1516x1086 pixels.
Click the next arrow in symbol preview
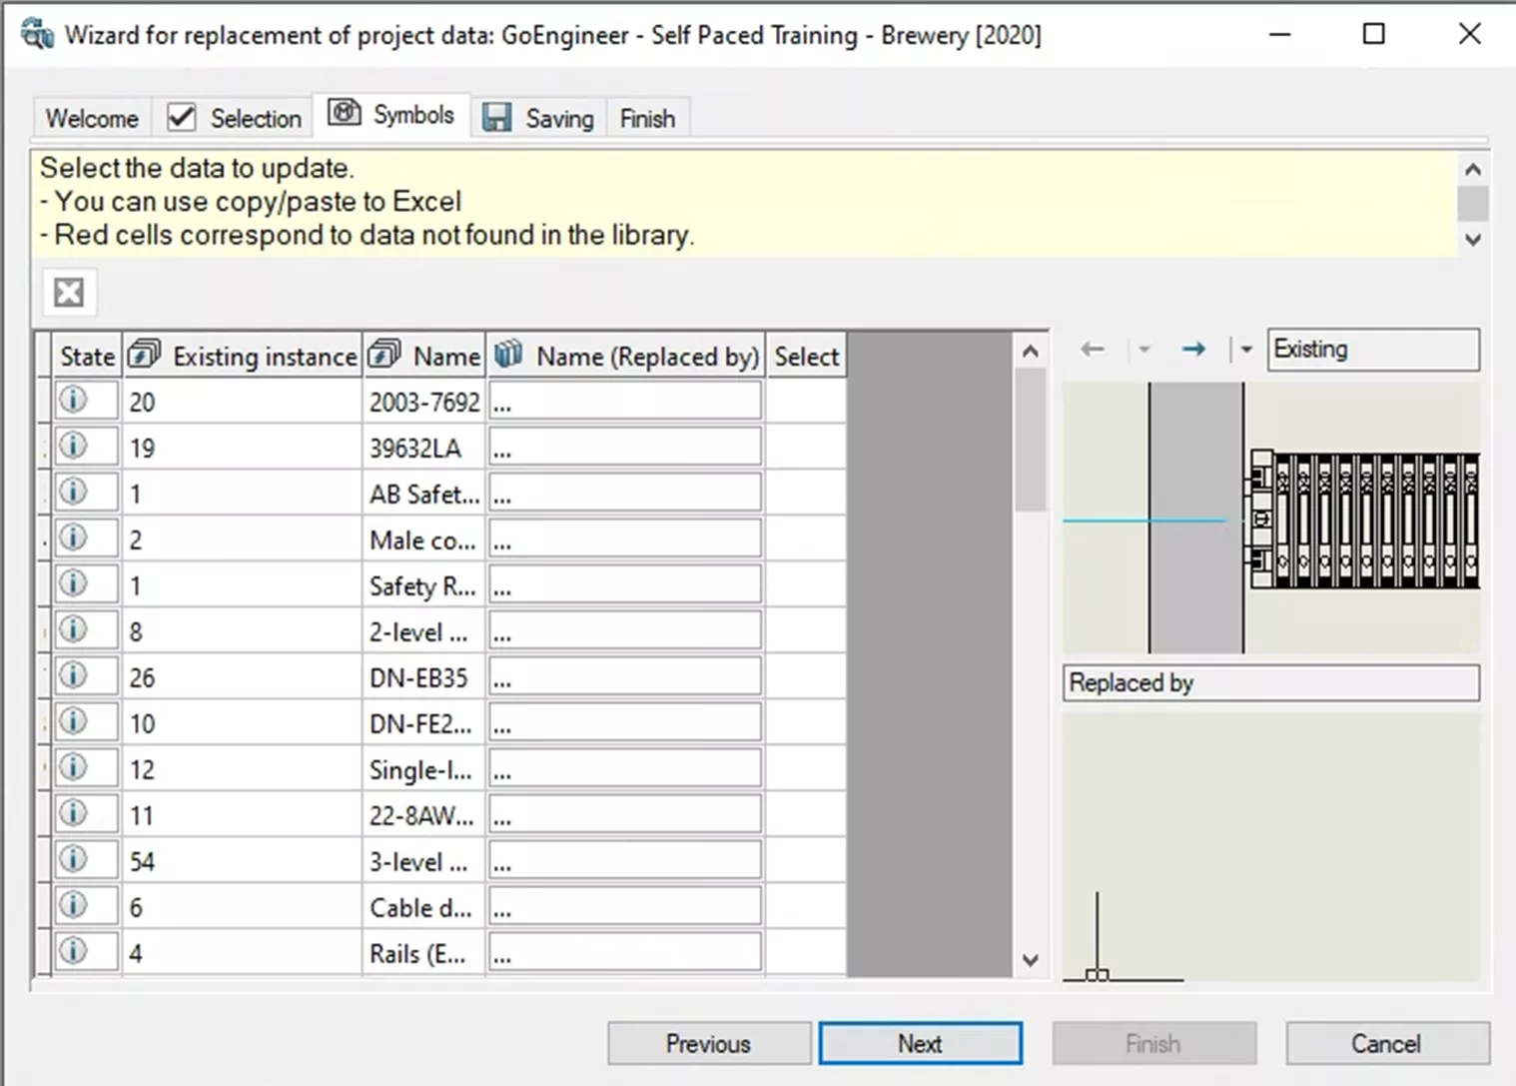(x=1192, y=350)
